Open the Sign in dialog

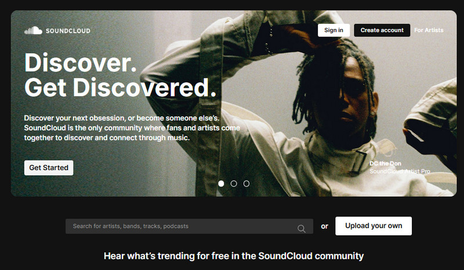pos(333,30)
